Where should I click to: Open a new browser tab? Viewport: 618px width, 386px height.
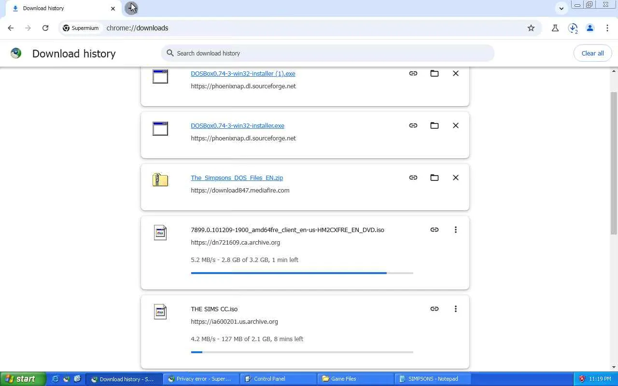coord(131,8)
